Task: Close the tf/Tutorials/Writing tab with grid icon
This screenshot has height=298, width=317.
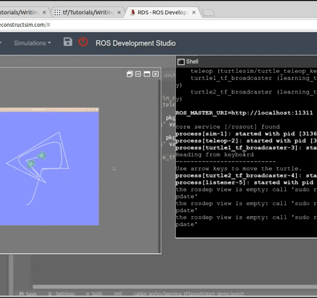Action: pos(119,12)
